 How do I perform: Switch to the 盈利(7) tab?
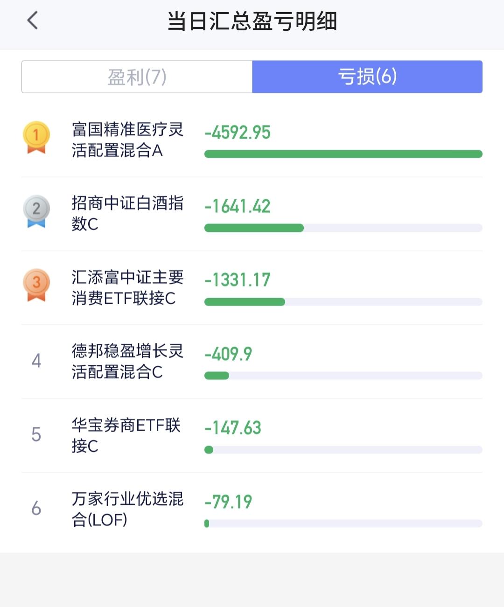click(137, 77)
